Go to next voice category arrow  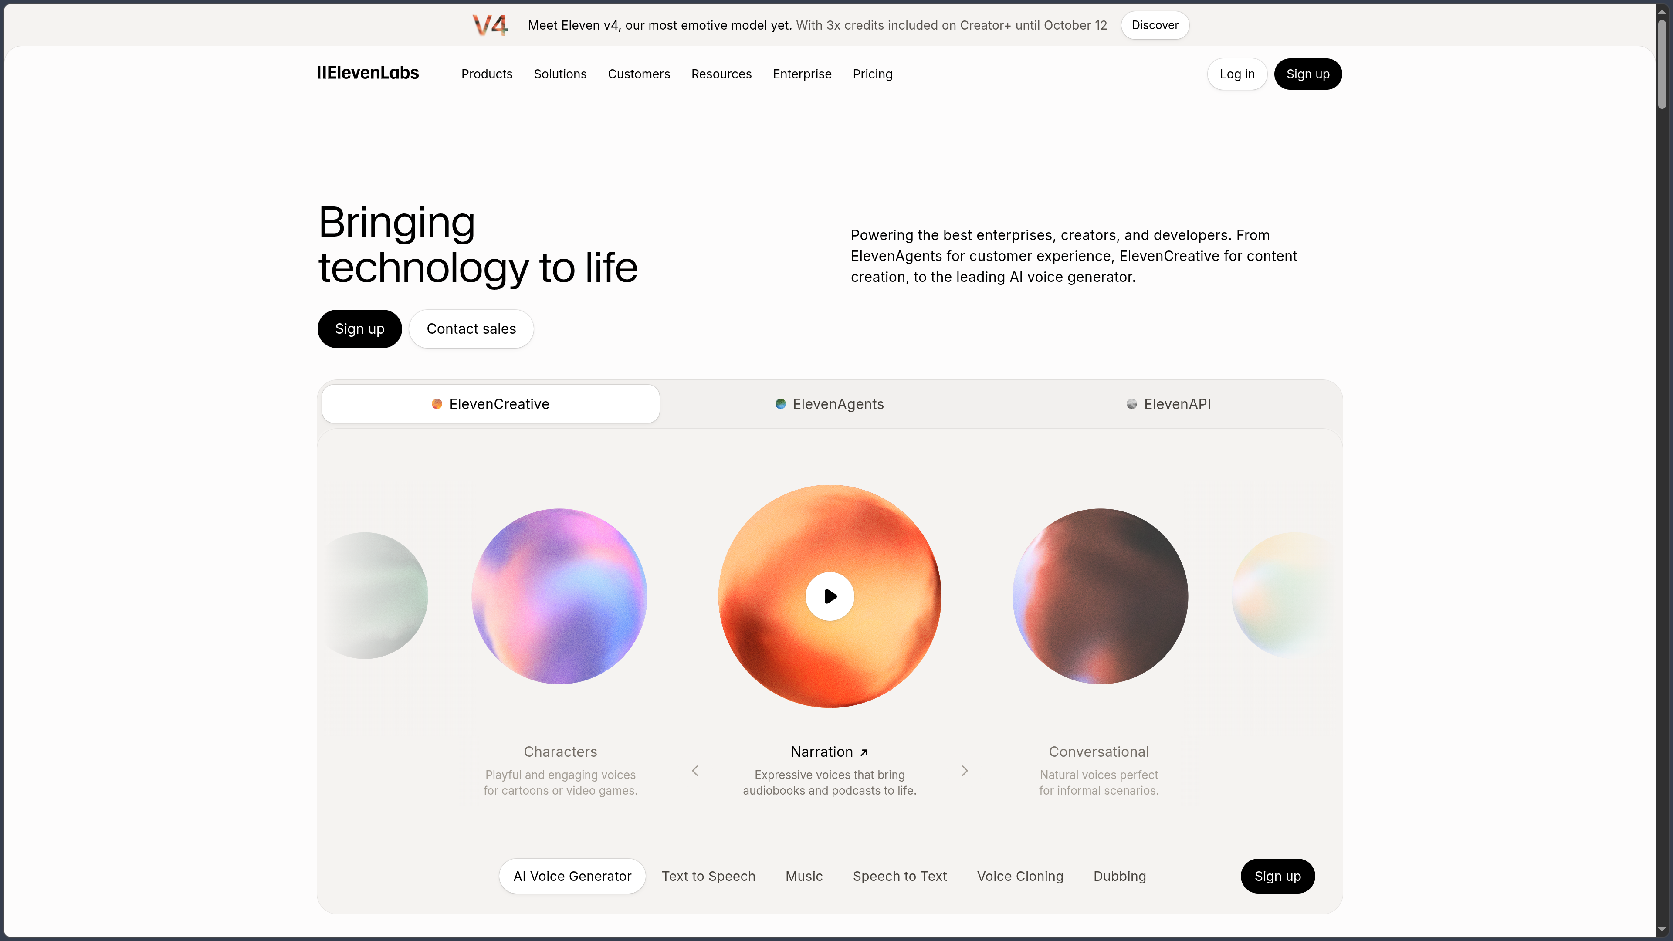(965, 771)
